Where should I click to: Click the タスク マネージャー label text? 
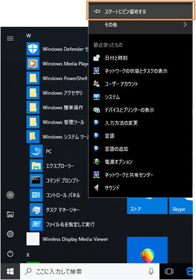tap(63, 210)
